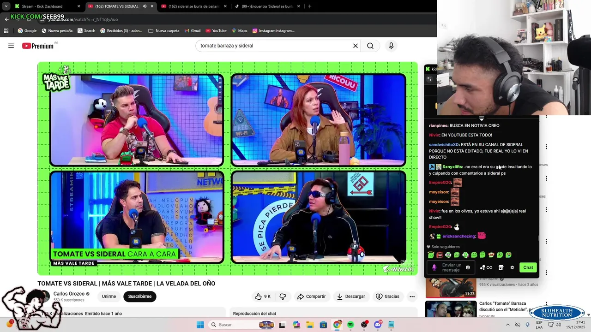The image size is (591, 332).
Task: Click username sandwichitoXD in chat
Action: click(x=444, y=145)
